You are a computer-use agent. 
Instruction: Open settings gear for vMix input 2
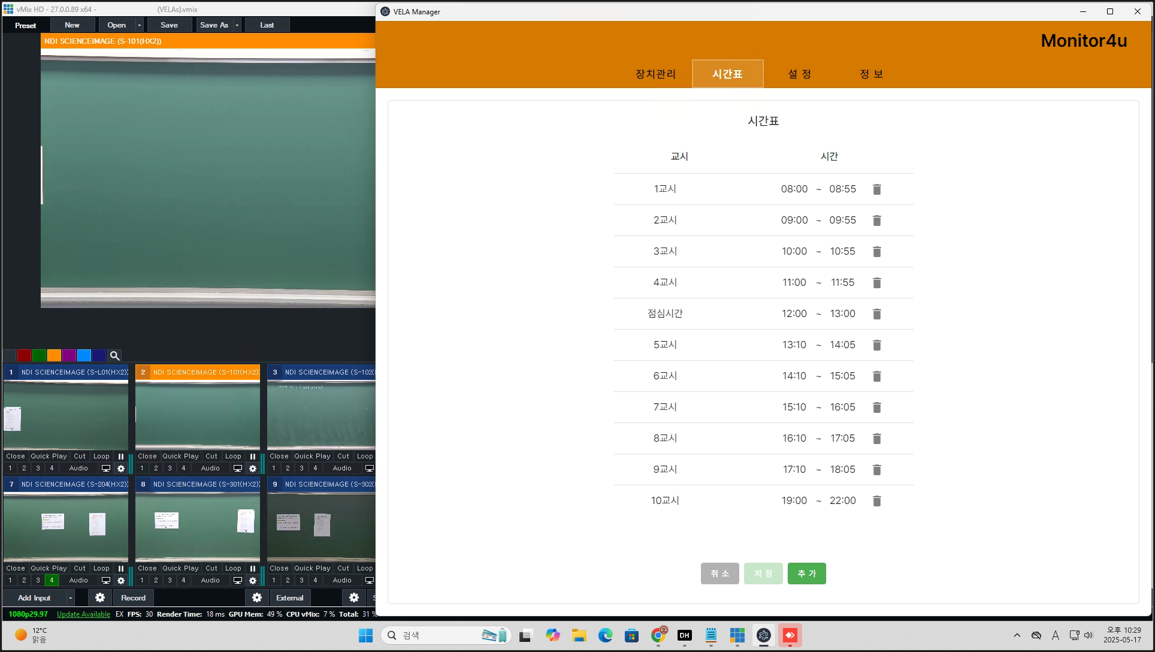253,469
